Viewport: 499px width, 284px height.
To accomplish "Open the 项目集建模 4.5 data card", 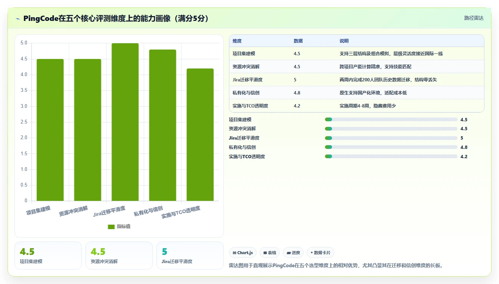I will pos(48,255).
